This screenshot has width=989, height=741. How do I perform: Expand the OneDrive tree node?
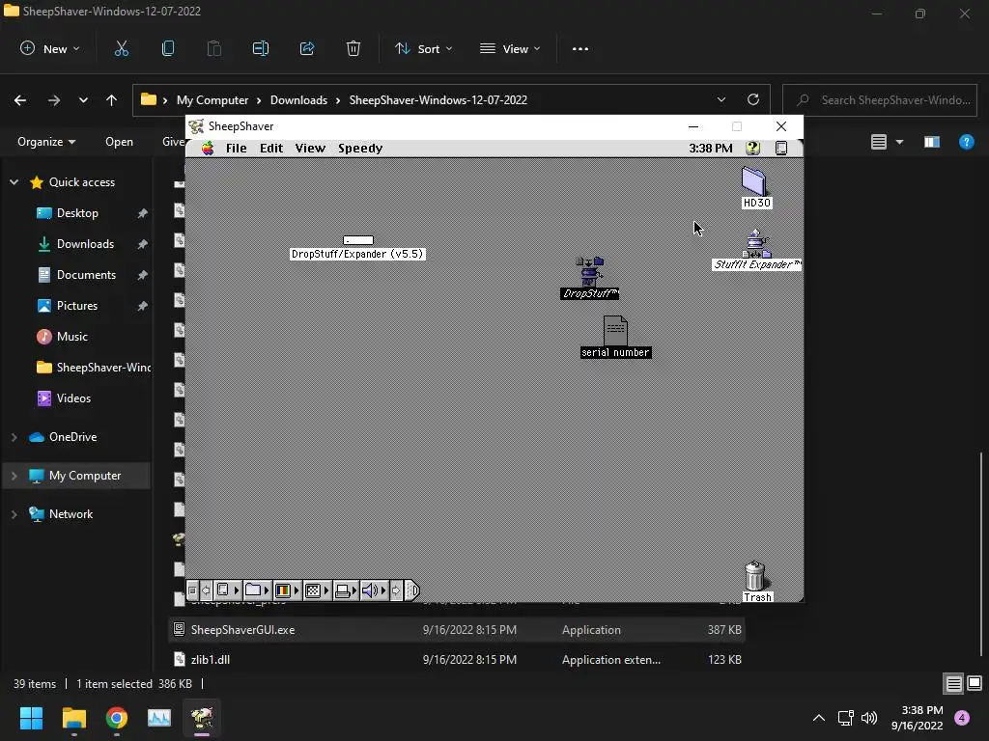(x=14, y=437)
